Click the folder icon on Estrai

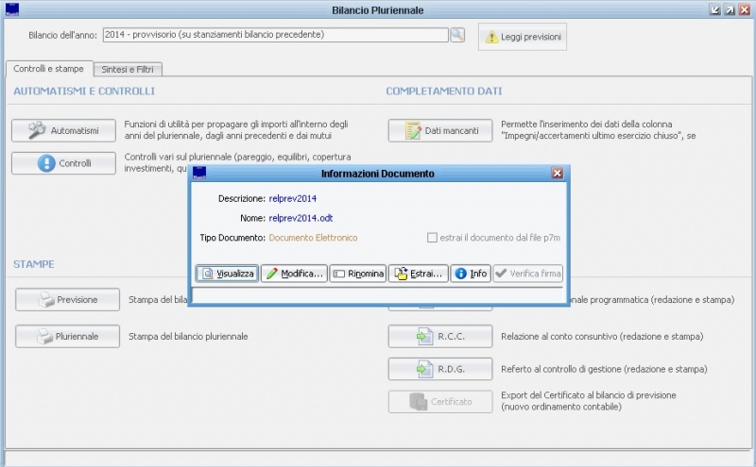[401, 274]
